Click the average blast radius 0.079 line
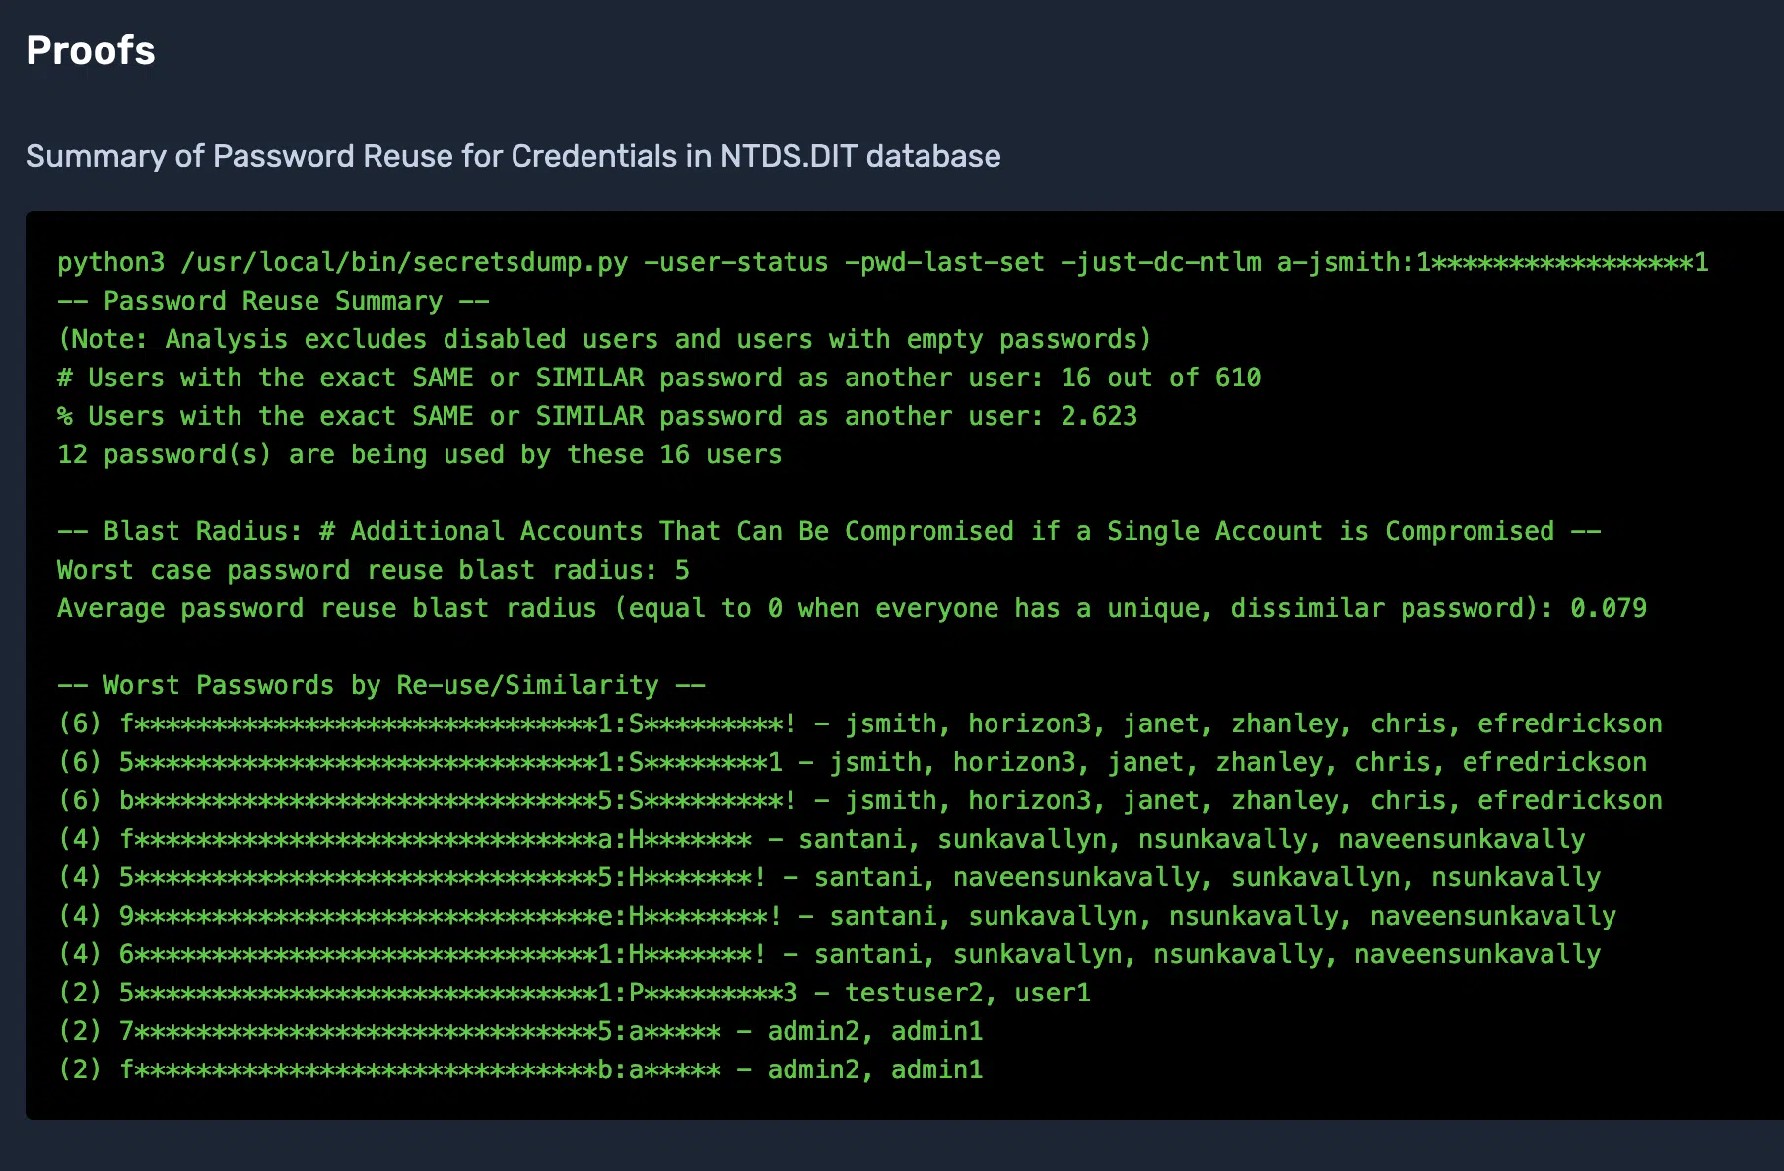The image size is (1784, 1171). [x=852, y=608]
